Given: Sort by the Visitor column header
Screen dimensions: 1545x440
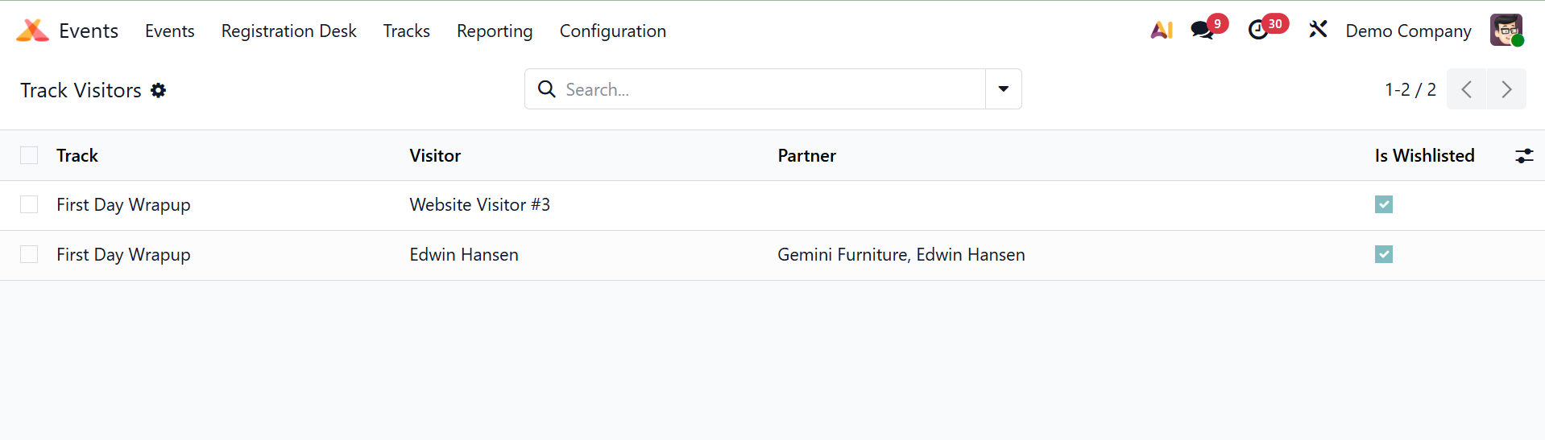Looking at the screenshot, I should click(435, 156).
